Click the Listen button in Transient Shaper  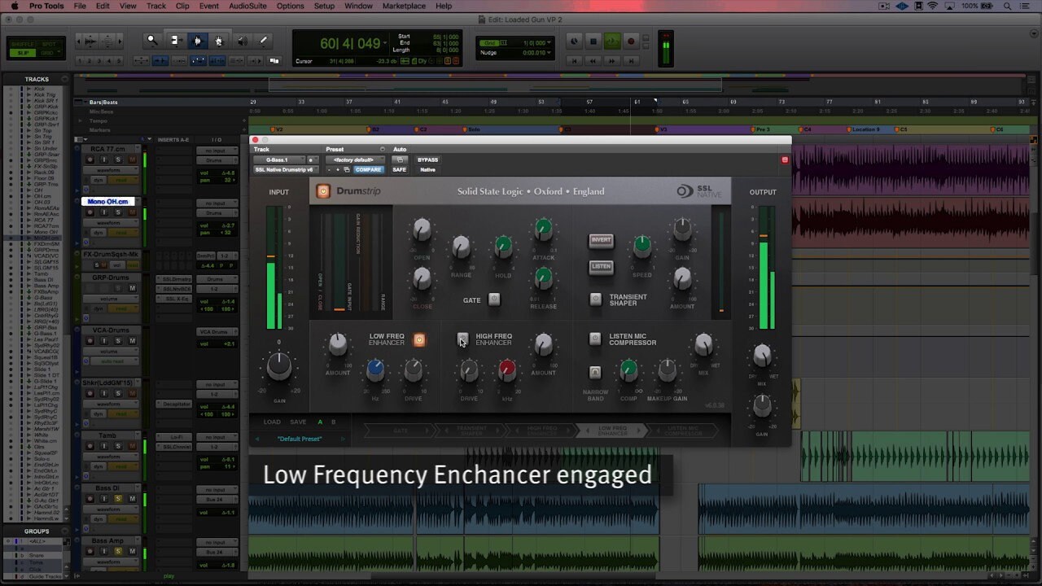(x=601, y=267)
